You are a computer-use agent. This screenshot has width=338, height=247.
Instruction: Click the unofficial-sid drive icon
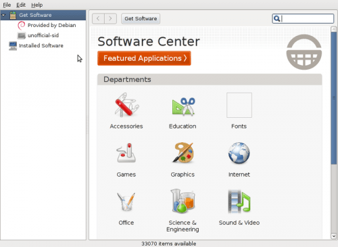tap(22, 36)
